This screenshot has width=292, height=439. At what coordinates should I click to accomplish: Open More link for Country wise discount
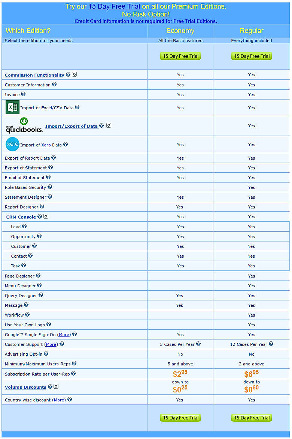(59, 400)
